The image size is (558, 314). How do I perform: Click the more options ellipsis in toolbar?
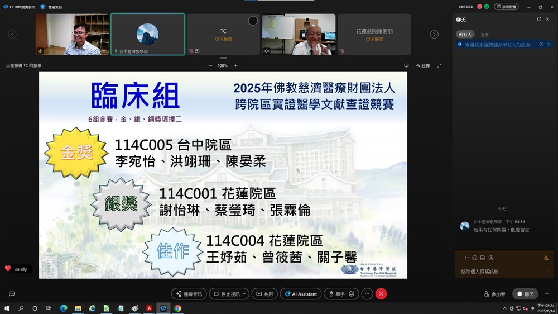point(367,294)
